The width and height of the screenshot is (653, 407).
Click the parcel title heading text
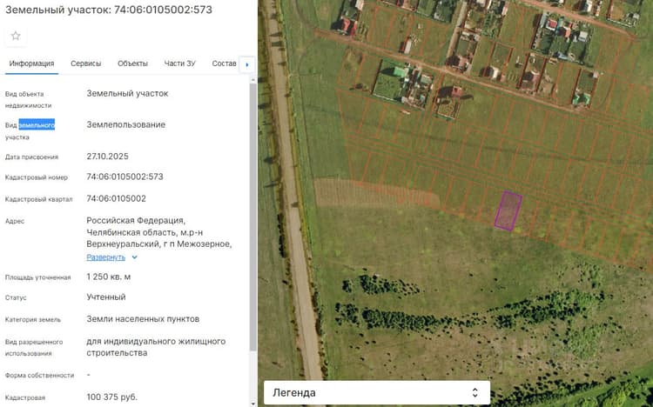pyautogui.click(x=109, y=10)
